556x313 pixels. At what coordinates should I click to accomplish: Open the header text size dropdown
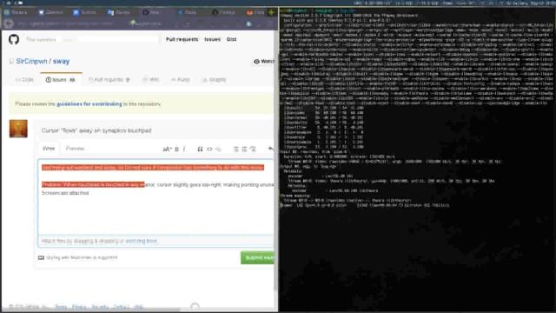[167, 149]
